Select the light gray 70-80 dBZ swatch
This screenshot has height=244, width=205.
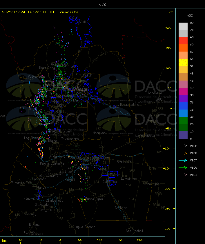point(183,26)
